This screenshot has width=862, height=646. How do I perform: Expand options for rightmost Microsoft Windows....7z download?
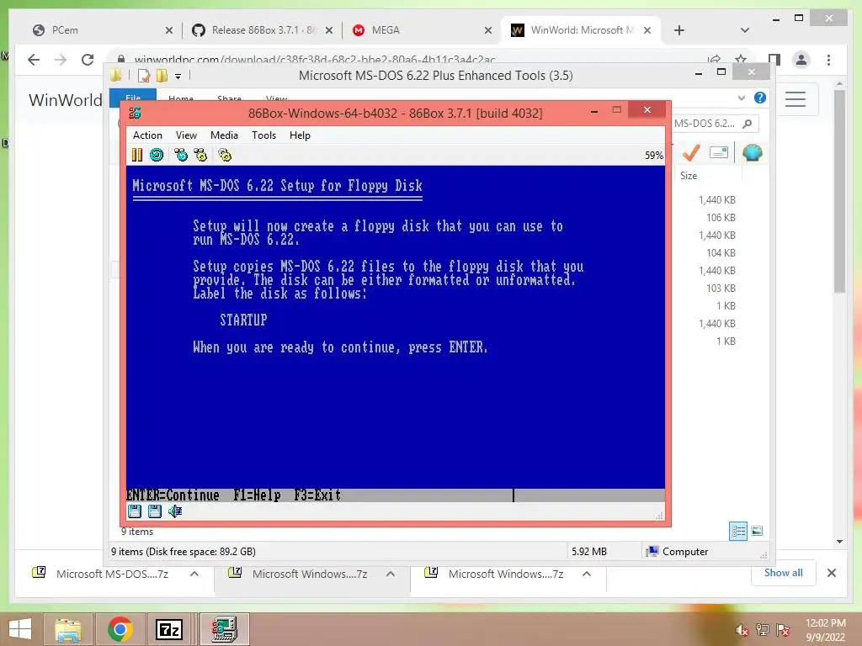[587, 574]
